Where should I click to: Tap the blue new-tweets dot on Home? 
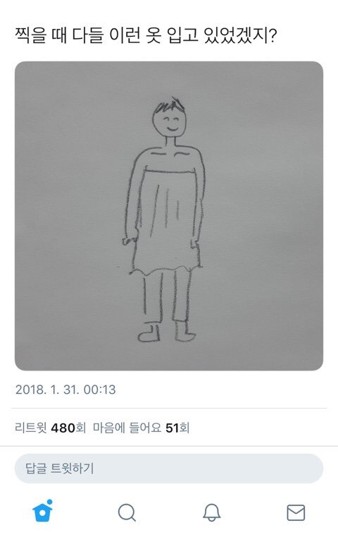pos(50,502)
